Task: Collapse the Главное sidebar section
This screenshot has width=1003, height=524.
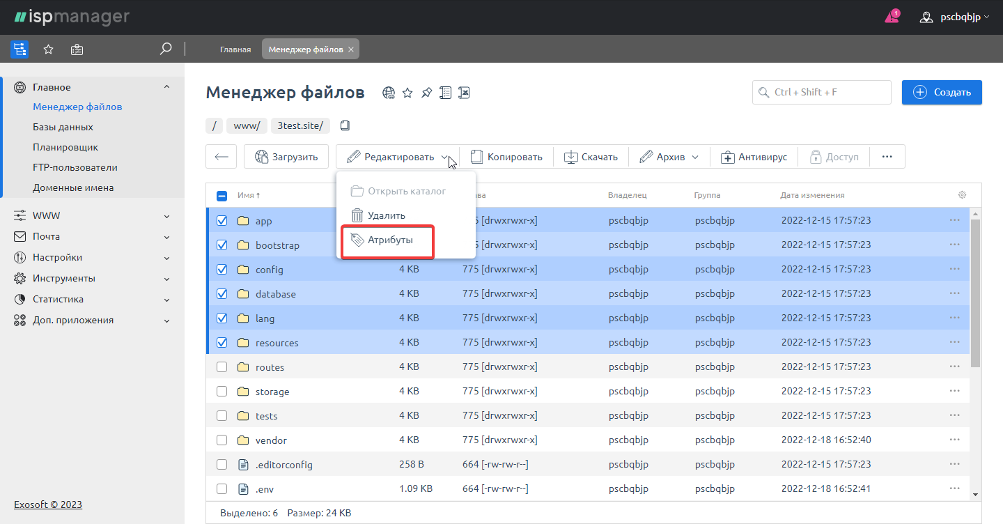Action: [166, 87]
